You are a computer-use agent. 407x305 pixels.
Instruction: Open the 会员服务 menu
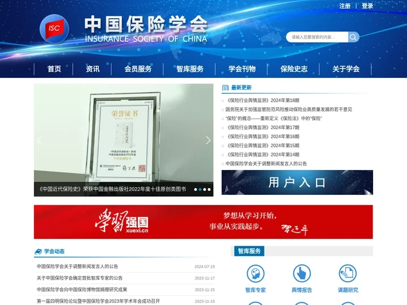[138, 69]
